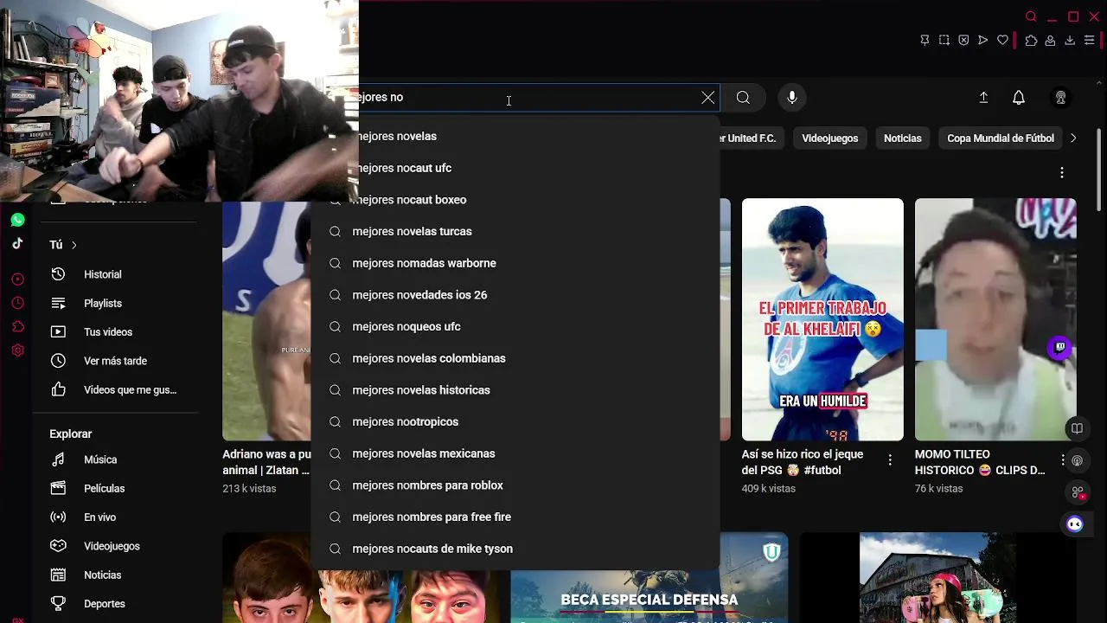Open YouTube notifications bell
Viewport: 1107px width, 623px height.
click(1019, 98)
